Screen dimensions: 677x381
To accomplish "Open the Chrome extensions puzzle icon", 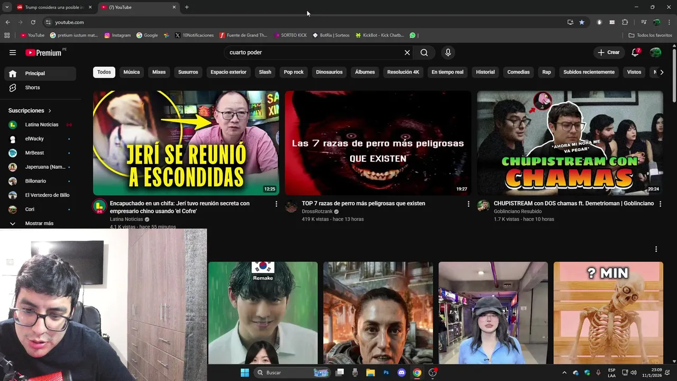I will pyautogui.click(x=625, y=22).
